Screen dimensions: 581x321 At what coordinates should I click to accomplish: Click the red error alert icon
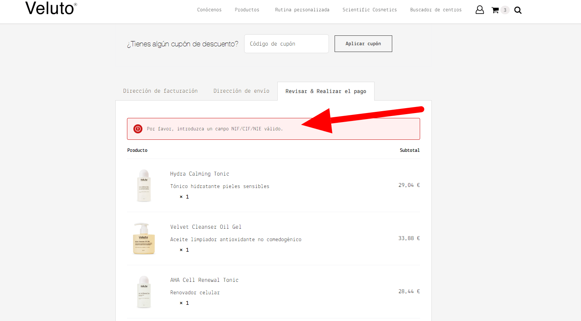pyautogui.click(x=138, y=129)
